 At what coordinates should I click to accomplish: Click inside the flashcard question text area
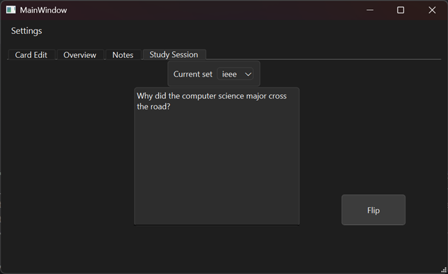pos(217,156)
